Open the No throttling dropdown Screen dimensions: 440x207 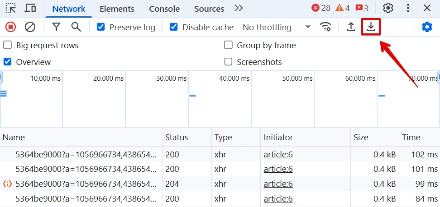coord(277,27)
